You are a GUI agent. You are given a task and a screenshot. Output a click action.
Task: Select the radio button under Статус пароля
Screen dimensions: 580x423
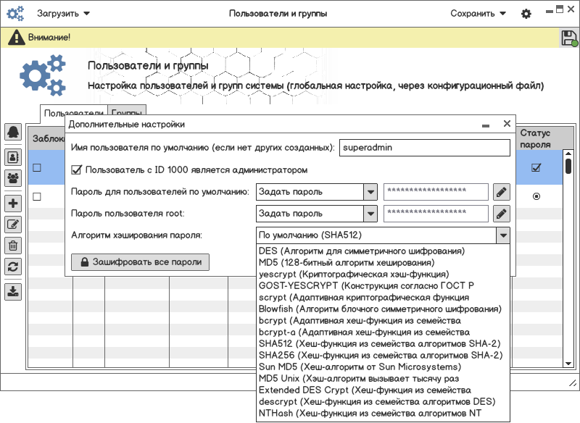536,196
